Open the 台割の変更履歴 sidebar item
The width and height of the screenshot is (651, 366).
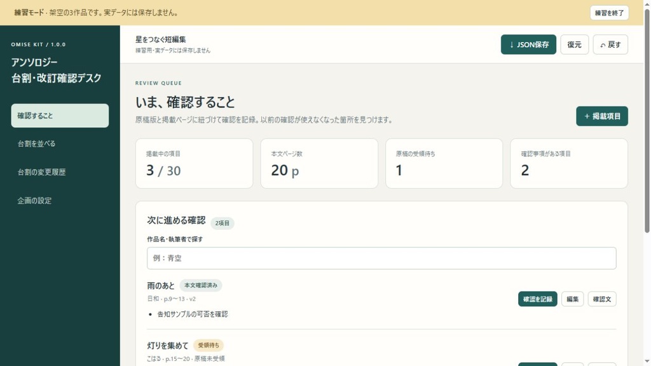click(60, 172)
